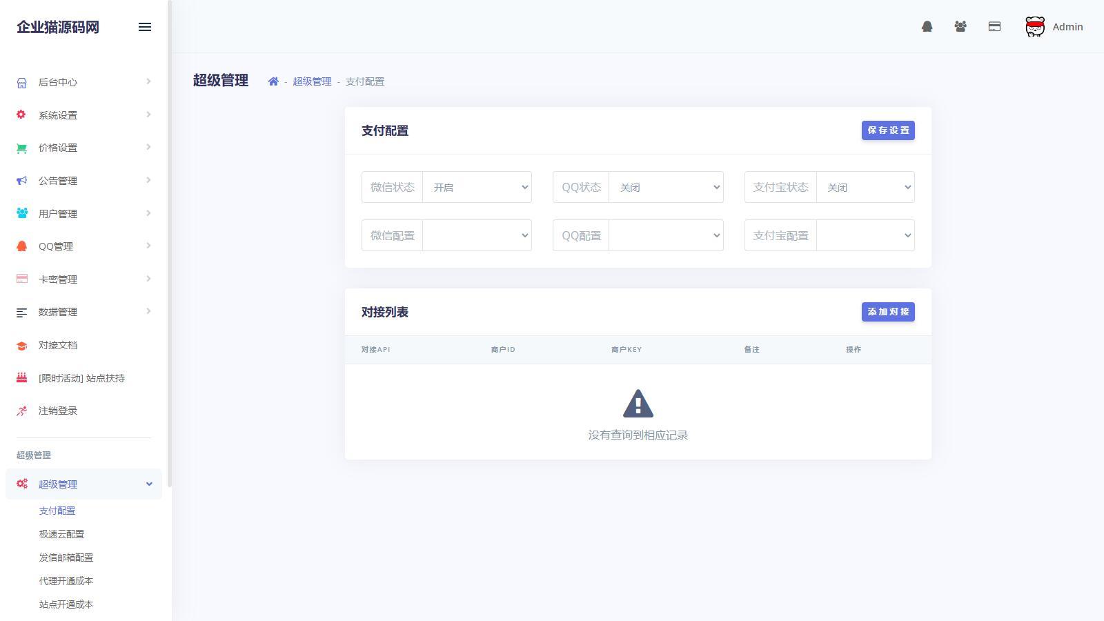Toggle the hamburger sidebar menu icon

pyautogui.click(x=145, y=27)
